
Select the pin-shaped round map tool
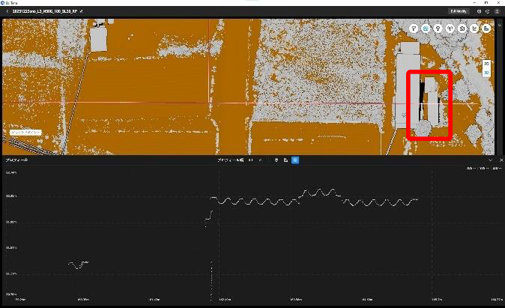[438, 28]
